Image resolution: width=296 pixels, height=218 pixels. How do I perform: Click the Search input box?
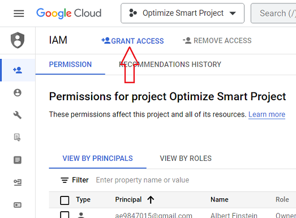click(x=273, y=13)
